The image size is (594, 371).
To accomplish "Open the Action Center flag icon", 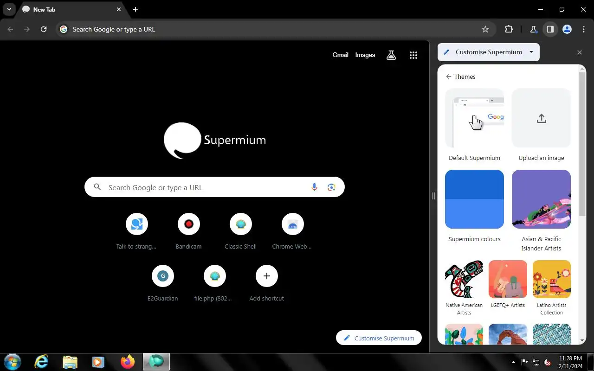I will [525, 362].
